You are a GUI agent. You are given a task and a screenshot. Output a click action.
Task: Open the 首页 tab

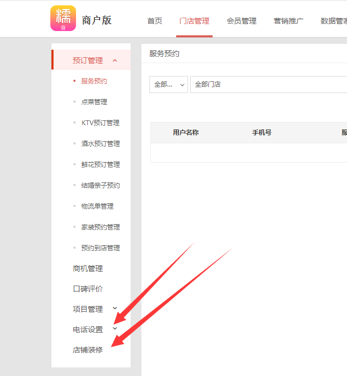pos(155,21)
